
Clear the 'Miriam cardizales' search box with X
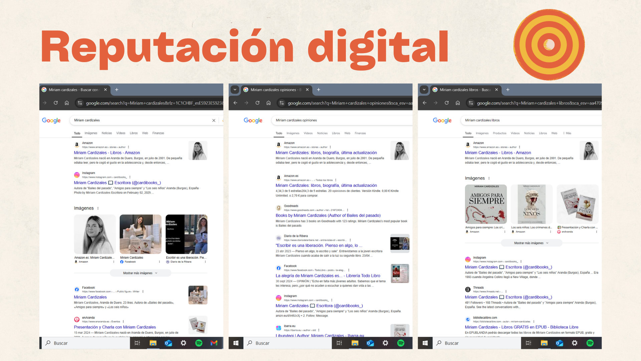pyautogui.click(x=214, y=120)
